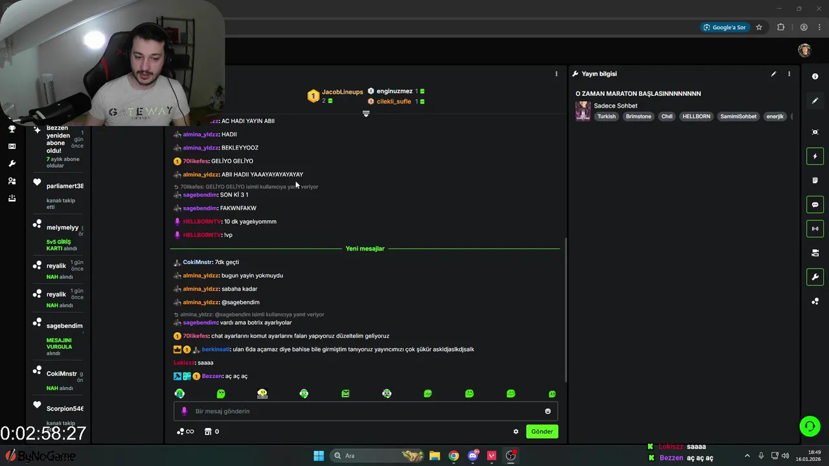Screen dimensions: 829x466
Task: Select the enerjik tag
Action: (x=775, y=116)
